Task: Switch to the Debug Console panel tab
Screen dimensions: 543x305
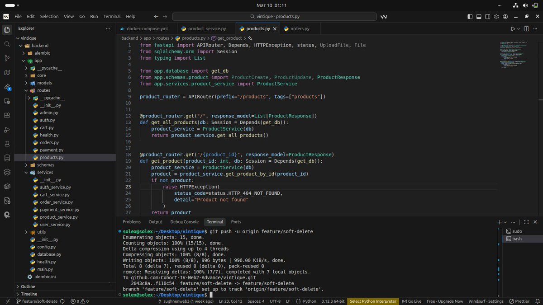Action: pos(184,222)
